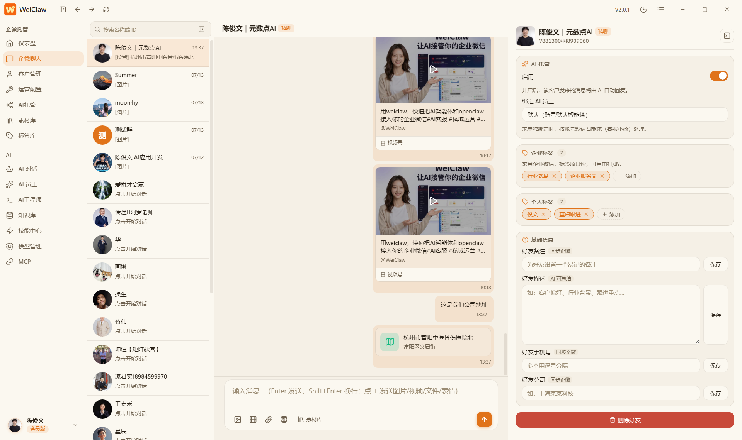The width and height of the screenshot is (742, 440).
Task: Play the video sent at 10:18
Action: click(x=433, y=201)
